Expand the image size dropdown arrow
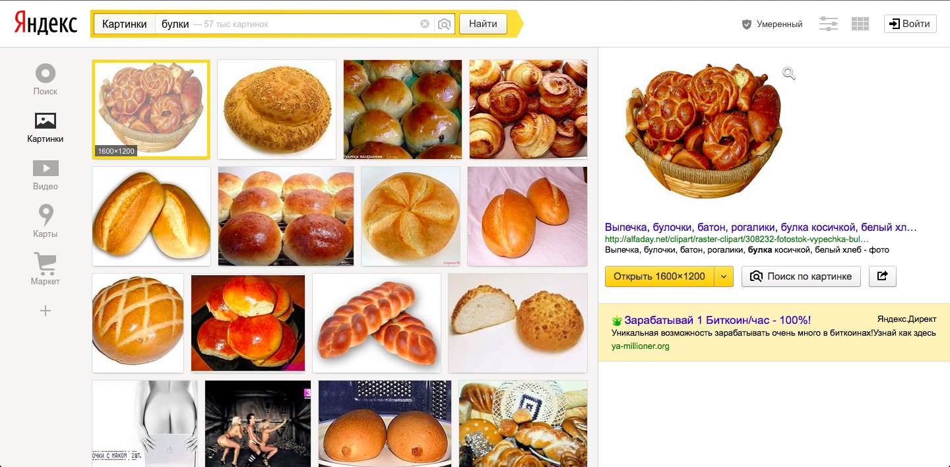This screenshot has height=467, width=950. coord(724,276)
